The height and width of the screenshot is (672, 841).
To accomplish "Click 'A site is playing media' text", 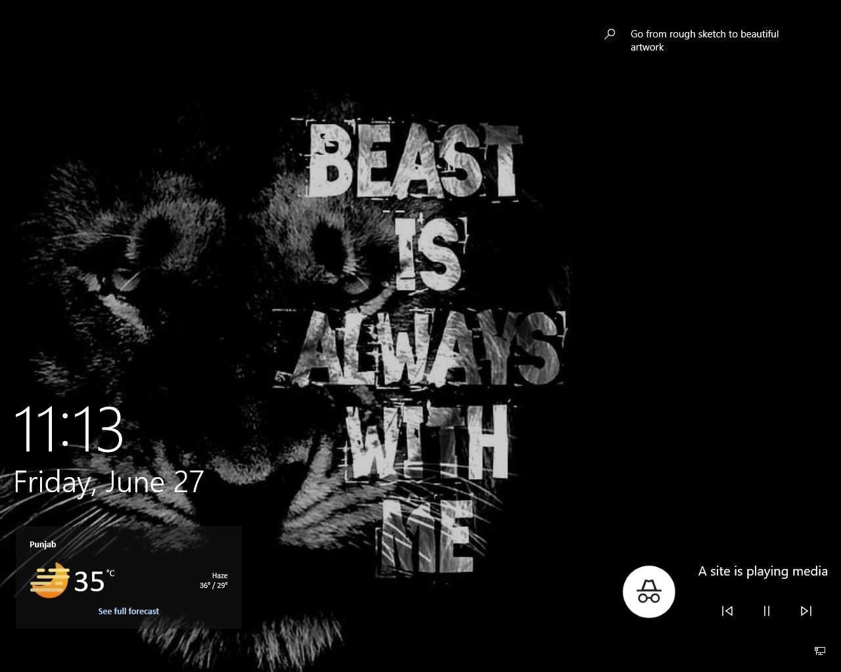I will pyautogui.click(x=763, y=571).
